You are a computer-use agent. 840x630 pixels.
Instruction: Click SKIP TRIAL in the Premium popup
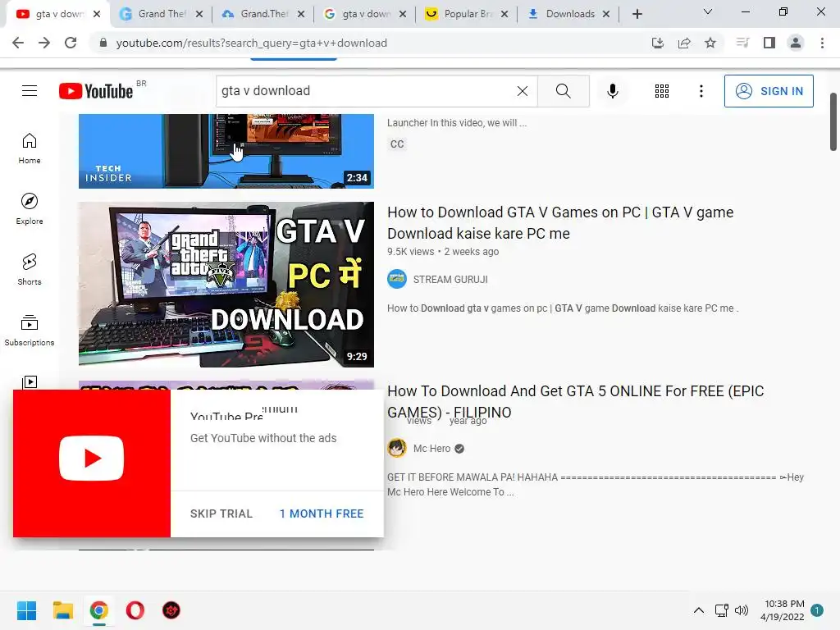point(221,514)
